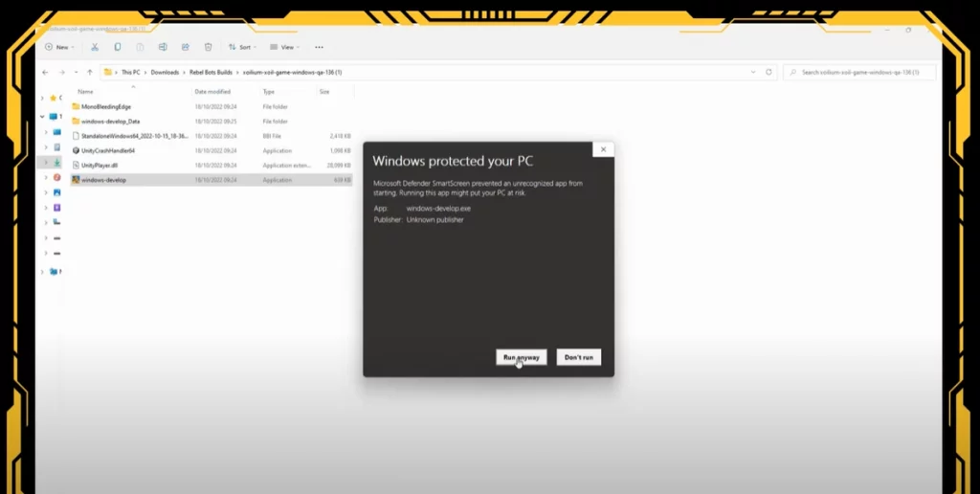
Task: Select the StandaloneWindows64_2022-10-15 file name
Action: pyautogui.click(x=135, y=136)
